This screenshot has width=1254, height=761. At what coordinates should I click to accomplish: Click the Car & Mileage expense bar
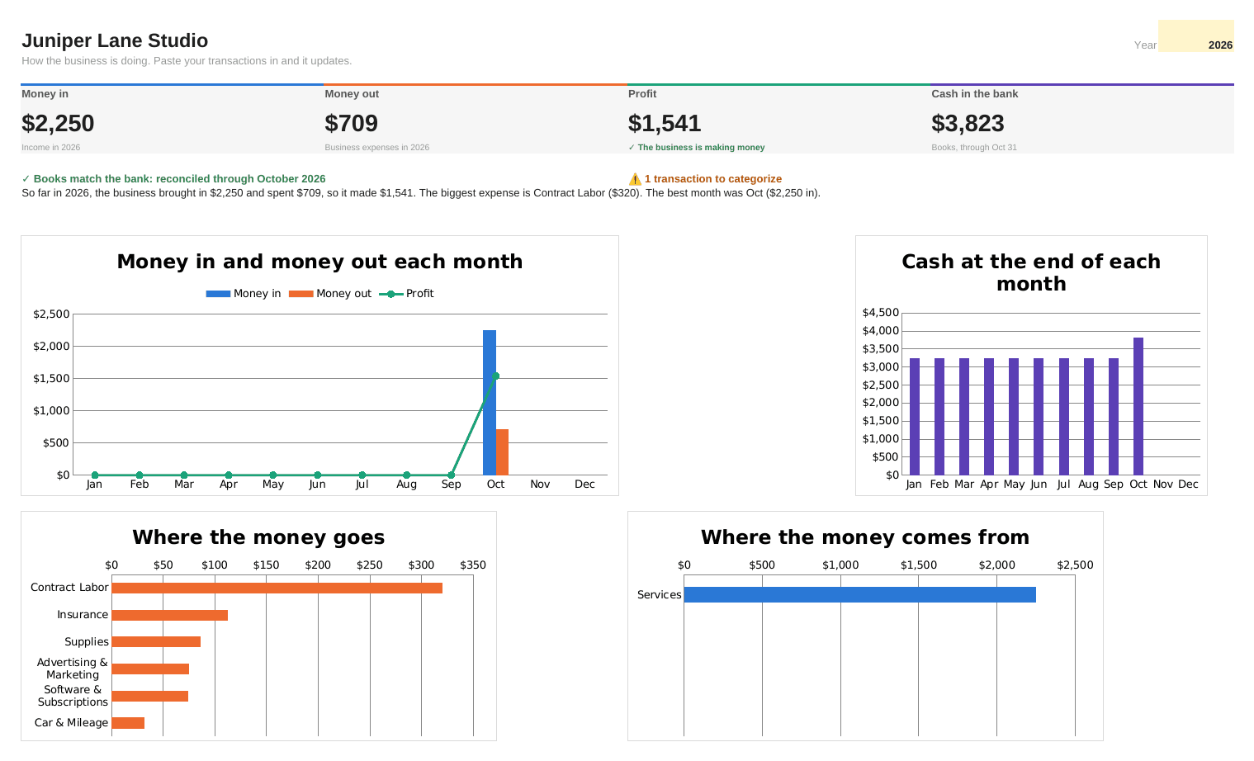(x=128, y=723)
